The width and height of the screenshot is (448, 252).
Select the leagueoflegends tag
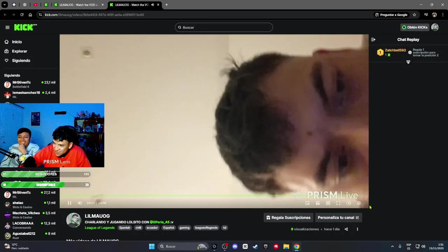206,228
